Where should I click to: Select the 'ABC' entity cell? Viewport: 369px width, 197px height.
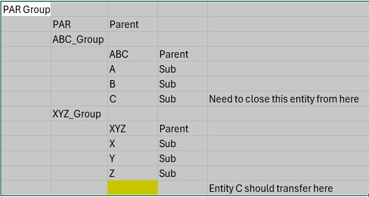point(133,54)
